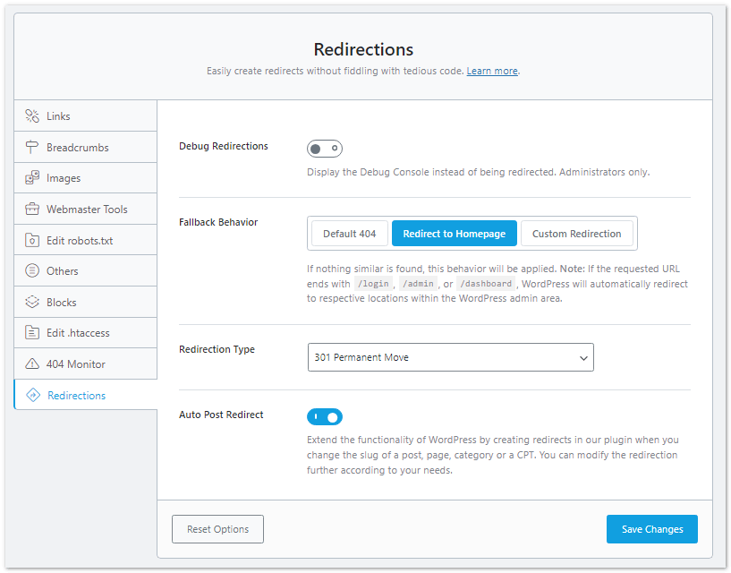The image size is (731, 573).
Task: Click the Webmaster Tools icon
Action: click(32, 209)
